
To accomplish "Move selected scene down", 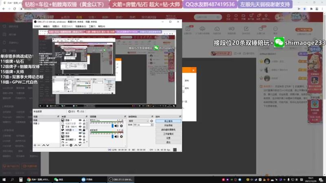I will click(48, 145).
